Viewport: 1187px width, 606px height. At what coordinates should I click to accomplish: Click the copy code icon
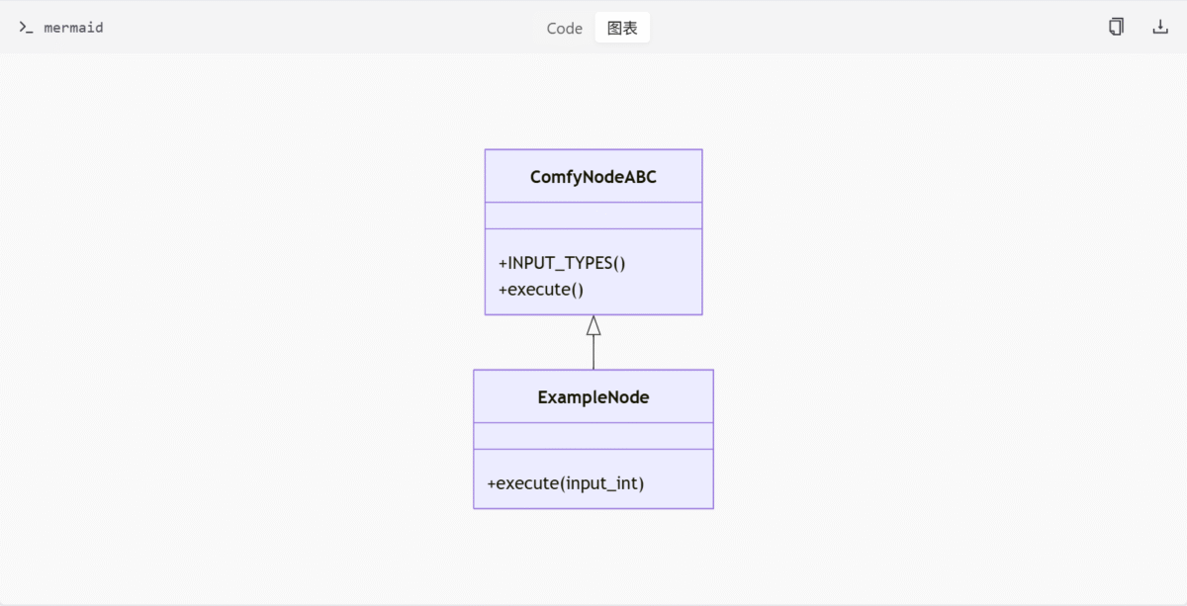(1116, 27)
